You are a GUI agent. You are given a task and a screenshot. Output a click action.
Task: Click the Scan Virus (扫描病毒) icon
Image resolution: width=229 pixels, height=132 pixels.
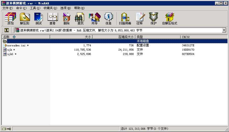tap(125, 18)
